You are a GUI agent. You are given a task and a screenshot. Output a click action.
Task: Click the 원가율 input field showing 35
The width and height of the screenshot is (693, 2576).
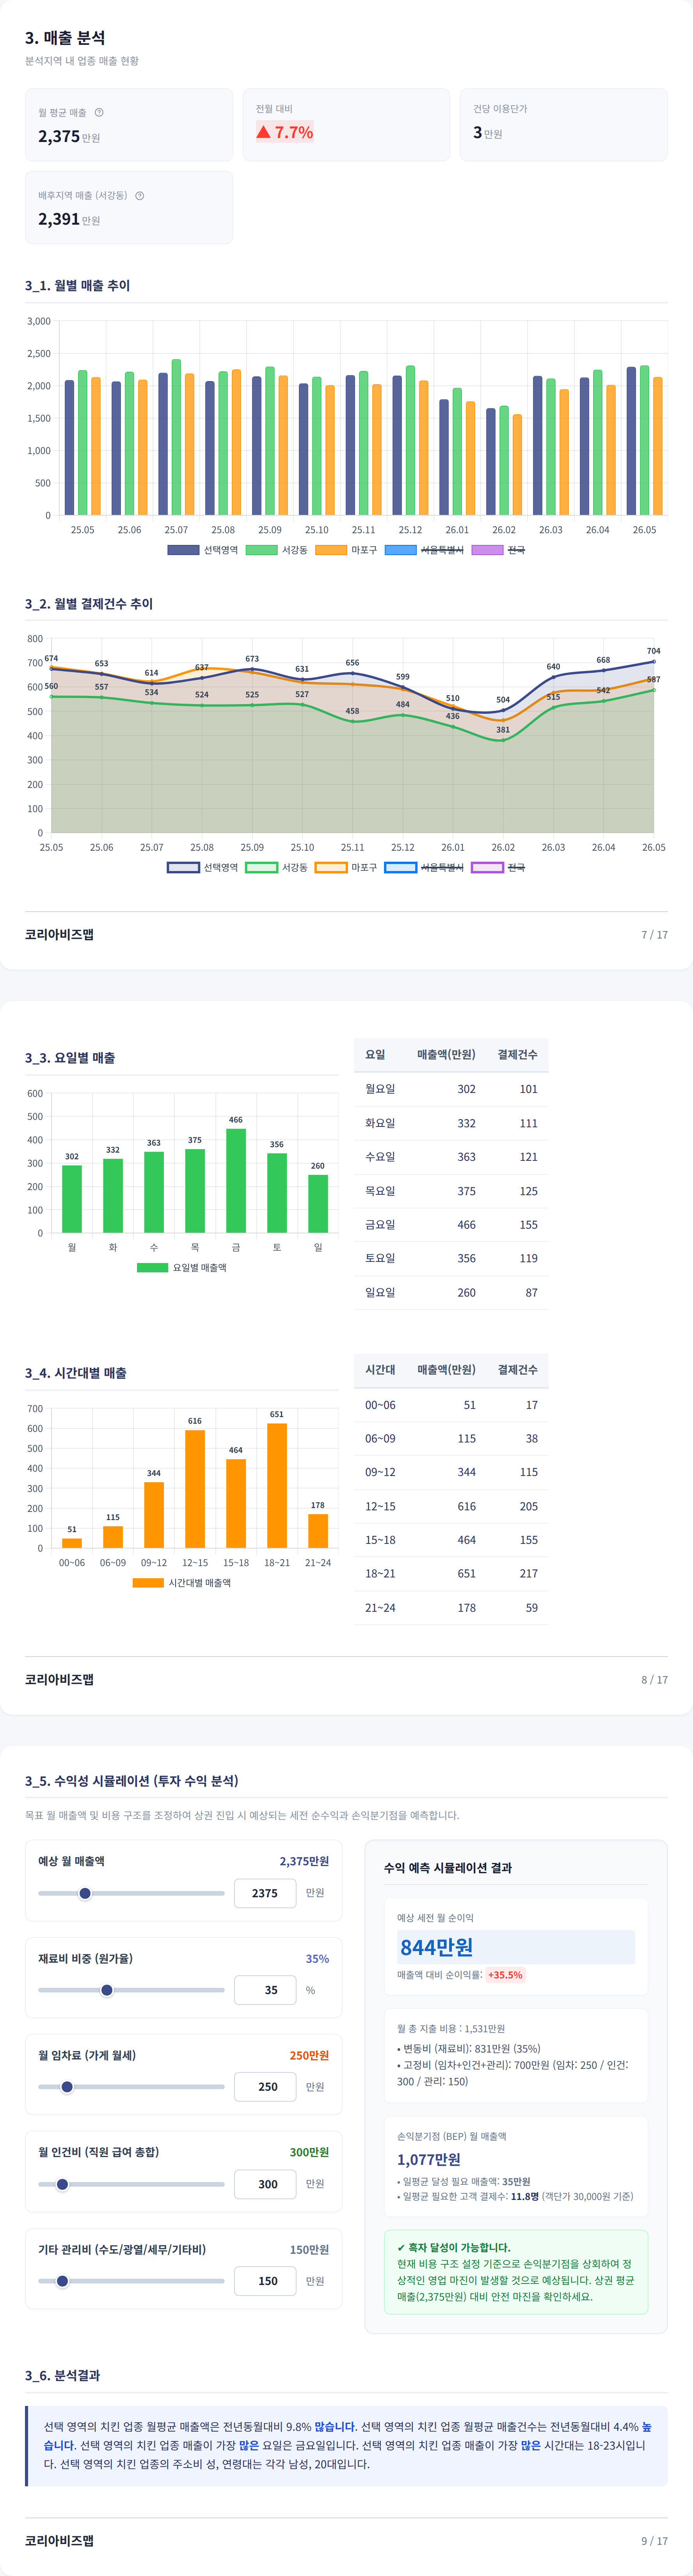click(265, 1990)
